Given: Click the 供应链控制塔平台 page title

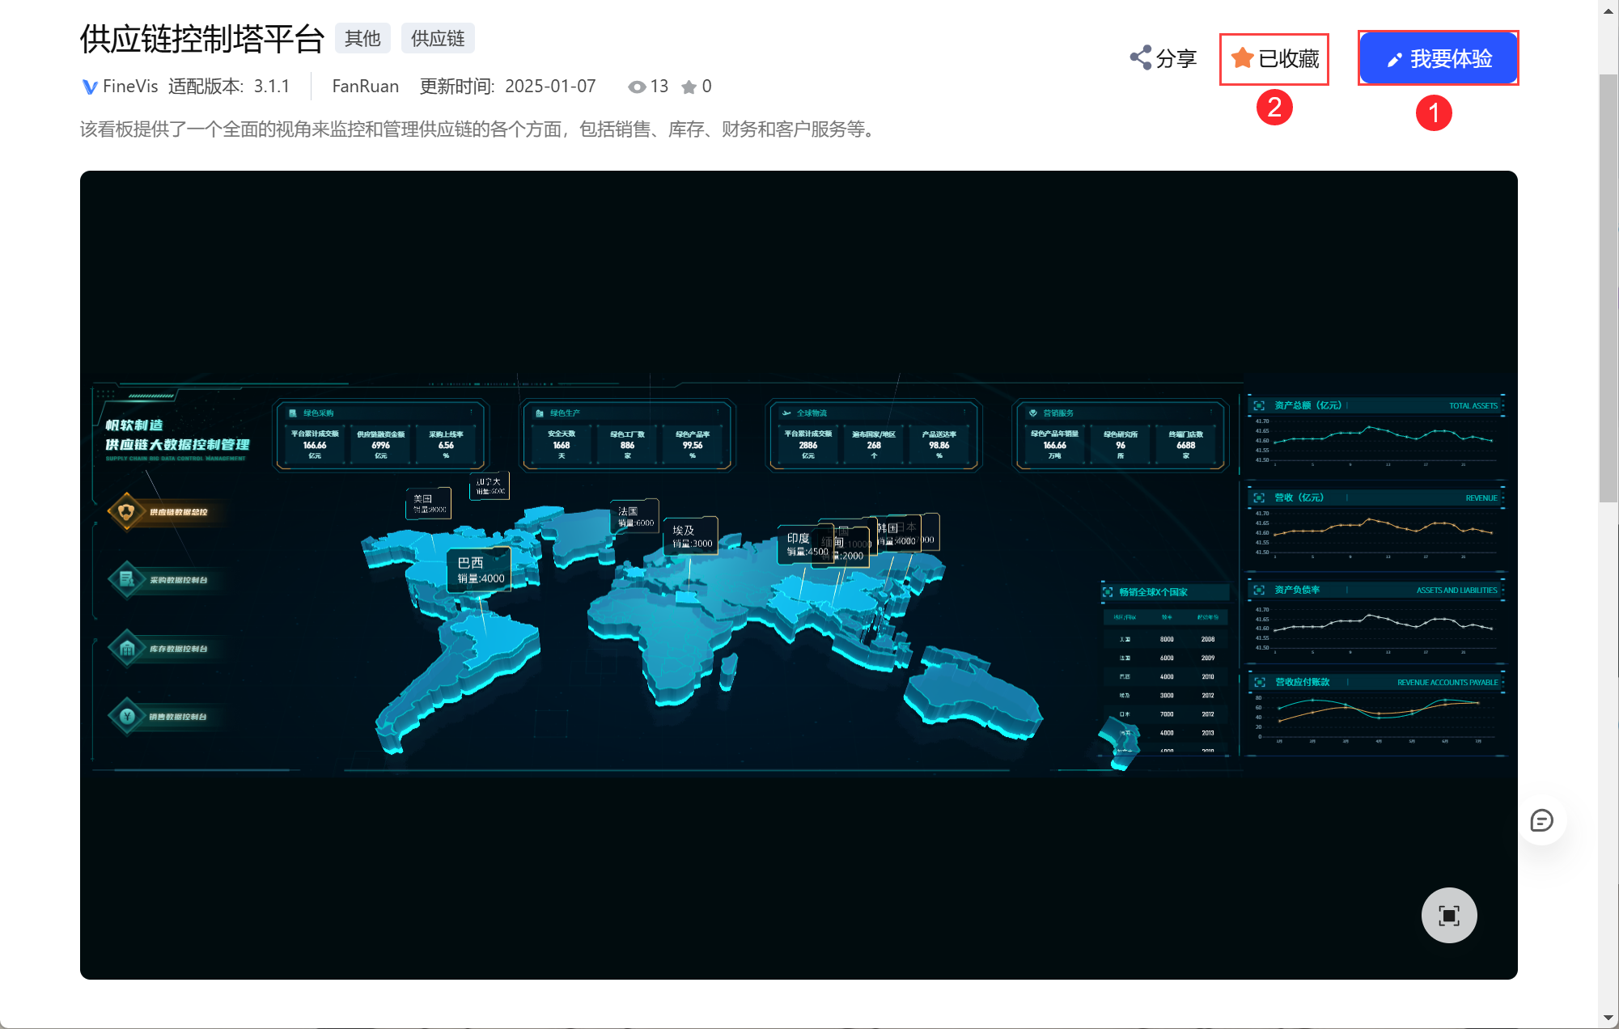Looking at the screenshot, I should click(x=202, y=39).
